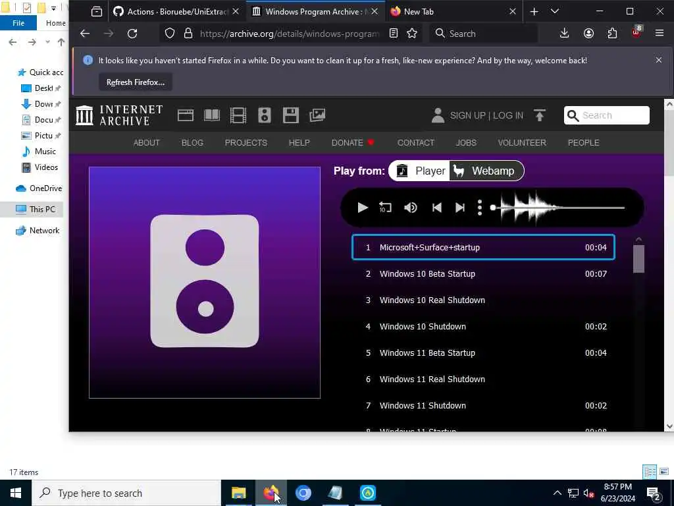Open the Video (film strip) icon
674x506 pixels.
238,115
